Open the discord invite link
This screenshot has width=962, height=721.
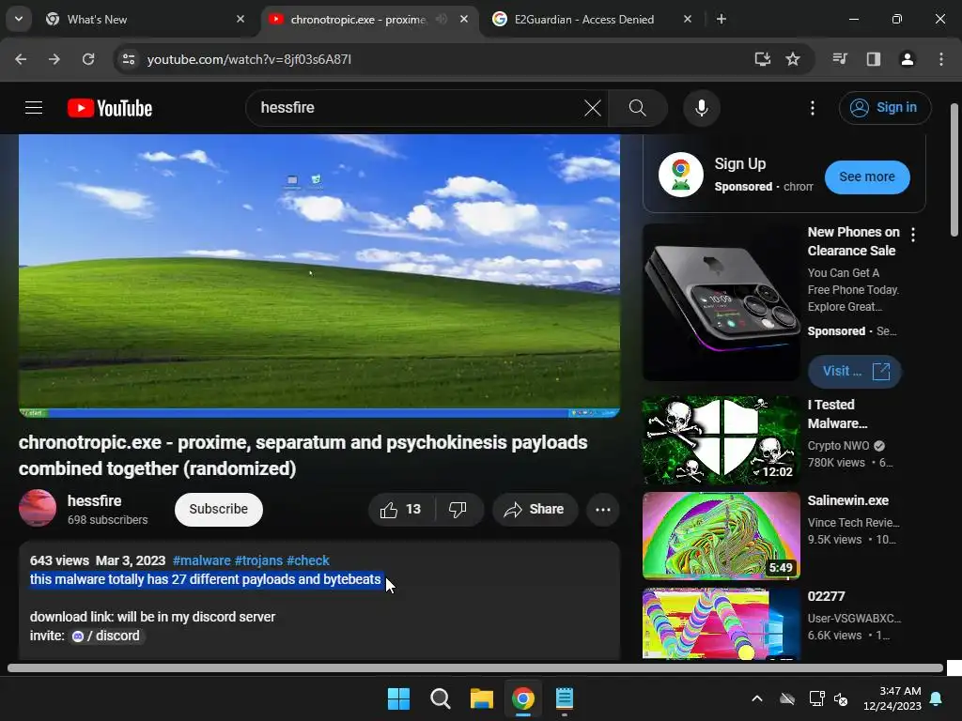tap(106, 636)
